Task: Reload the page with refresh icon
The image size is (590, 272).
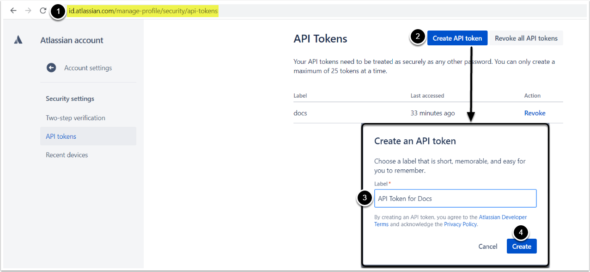Action: pyautogui.click(x=43, y=11)
